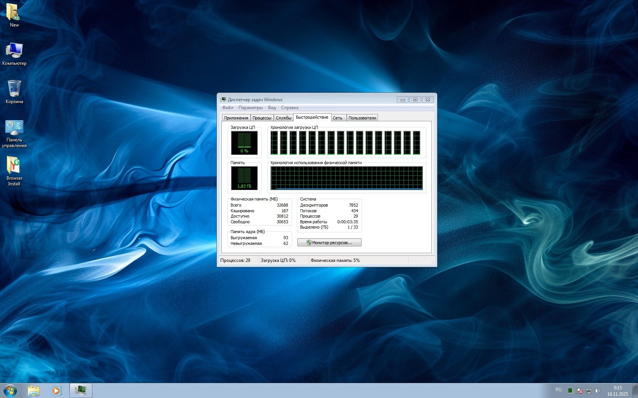Open the New folder desktop icon
The image size is (638, 398).
tap(14, 13)
